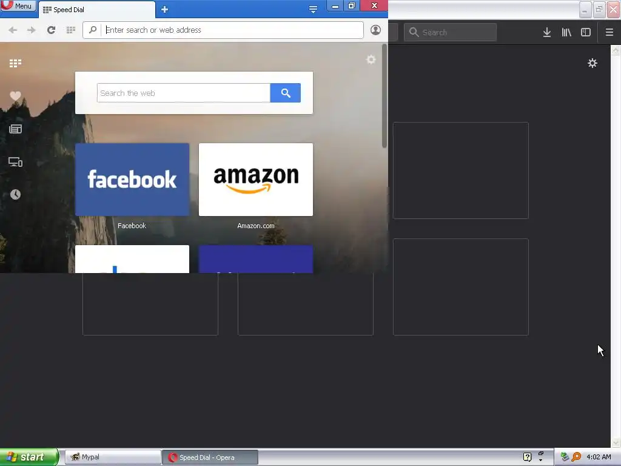Open Downloads arrow in Mypal toolbar
This screenshot has height=466, width=621.
click(547, 32)
